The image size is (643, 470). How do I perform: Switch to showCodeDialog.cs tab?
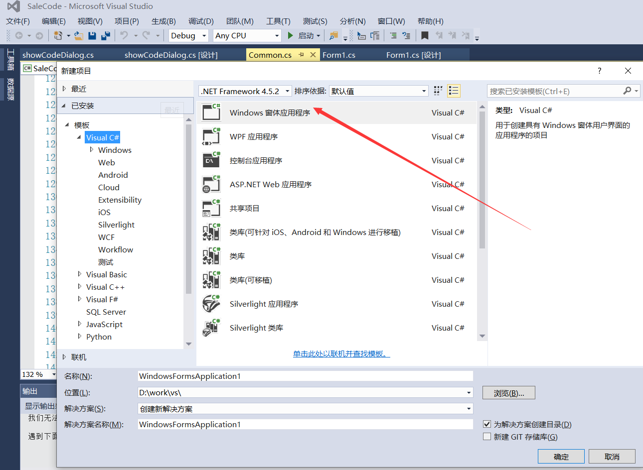[x=58, y=55]
